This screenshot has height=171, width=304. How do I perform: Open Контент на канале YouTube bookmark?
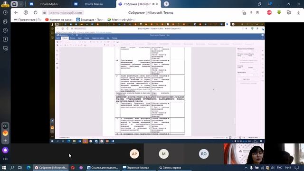pyautogui.click(x=59, y=20)
